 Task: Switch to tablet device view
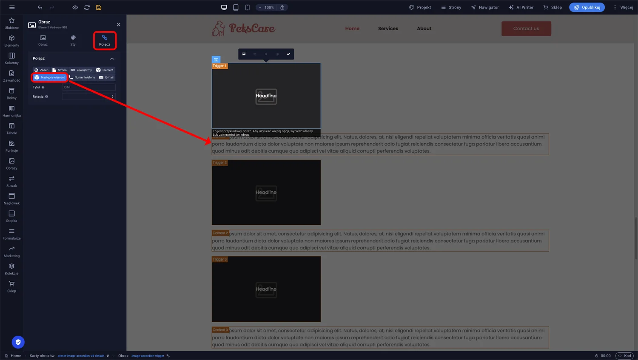(236, 7)
